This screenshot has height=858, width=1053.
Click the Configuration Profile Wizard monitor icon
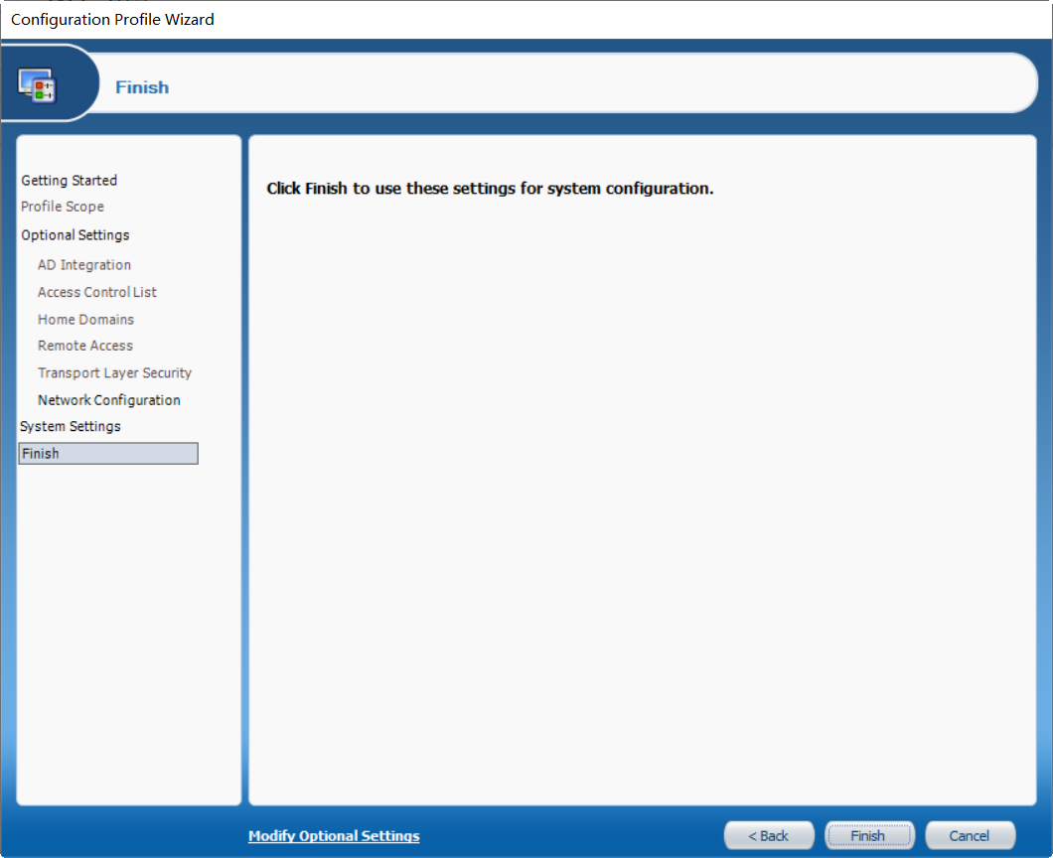pos(37,85)
